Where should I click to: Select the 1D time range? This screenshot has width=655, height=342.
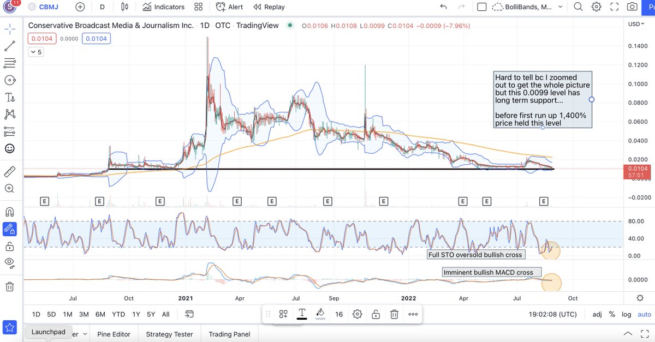pyautogui.click(x=36, y=314)
